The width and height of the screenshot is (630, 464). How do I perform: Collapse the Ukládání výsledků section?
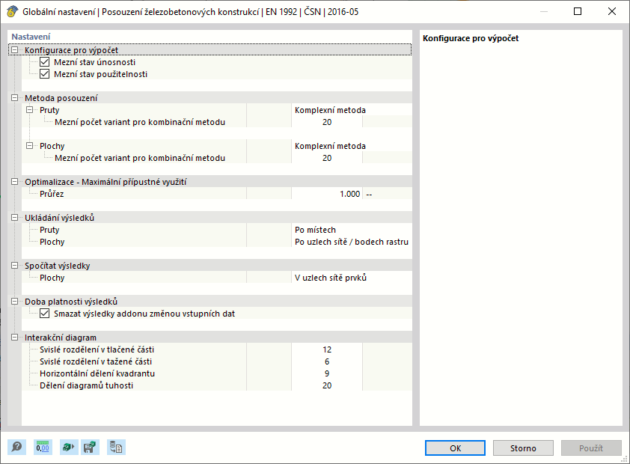(x=15, y=217)
